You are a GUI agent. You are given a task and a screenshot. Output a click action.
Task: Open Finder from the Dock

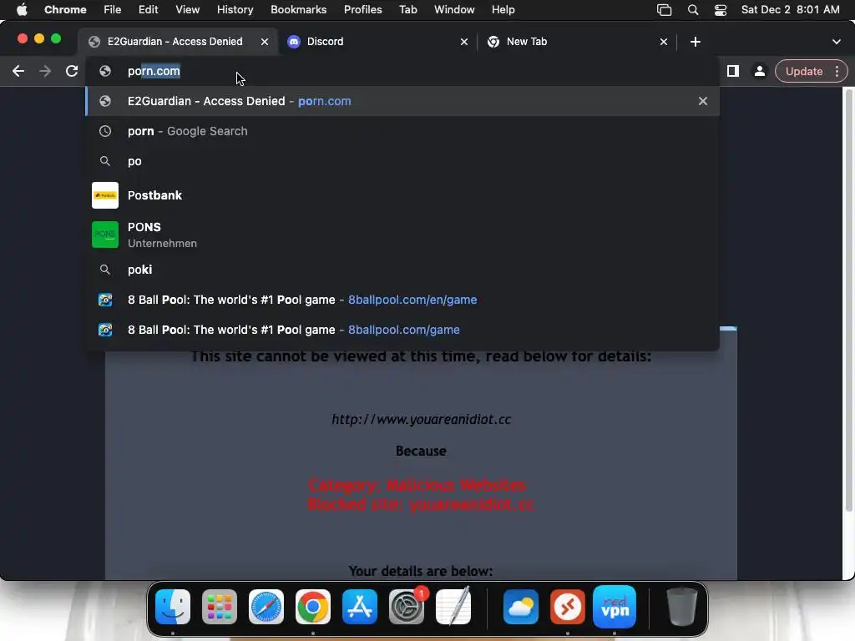coord(173,607)
